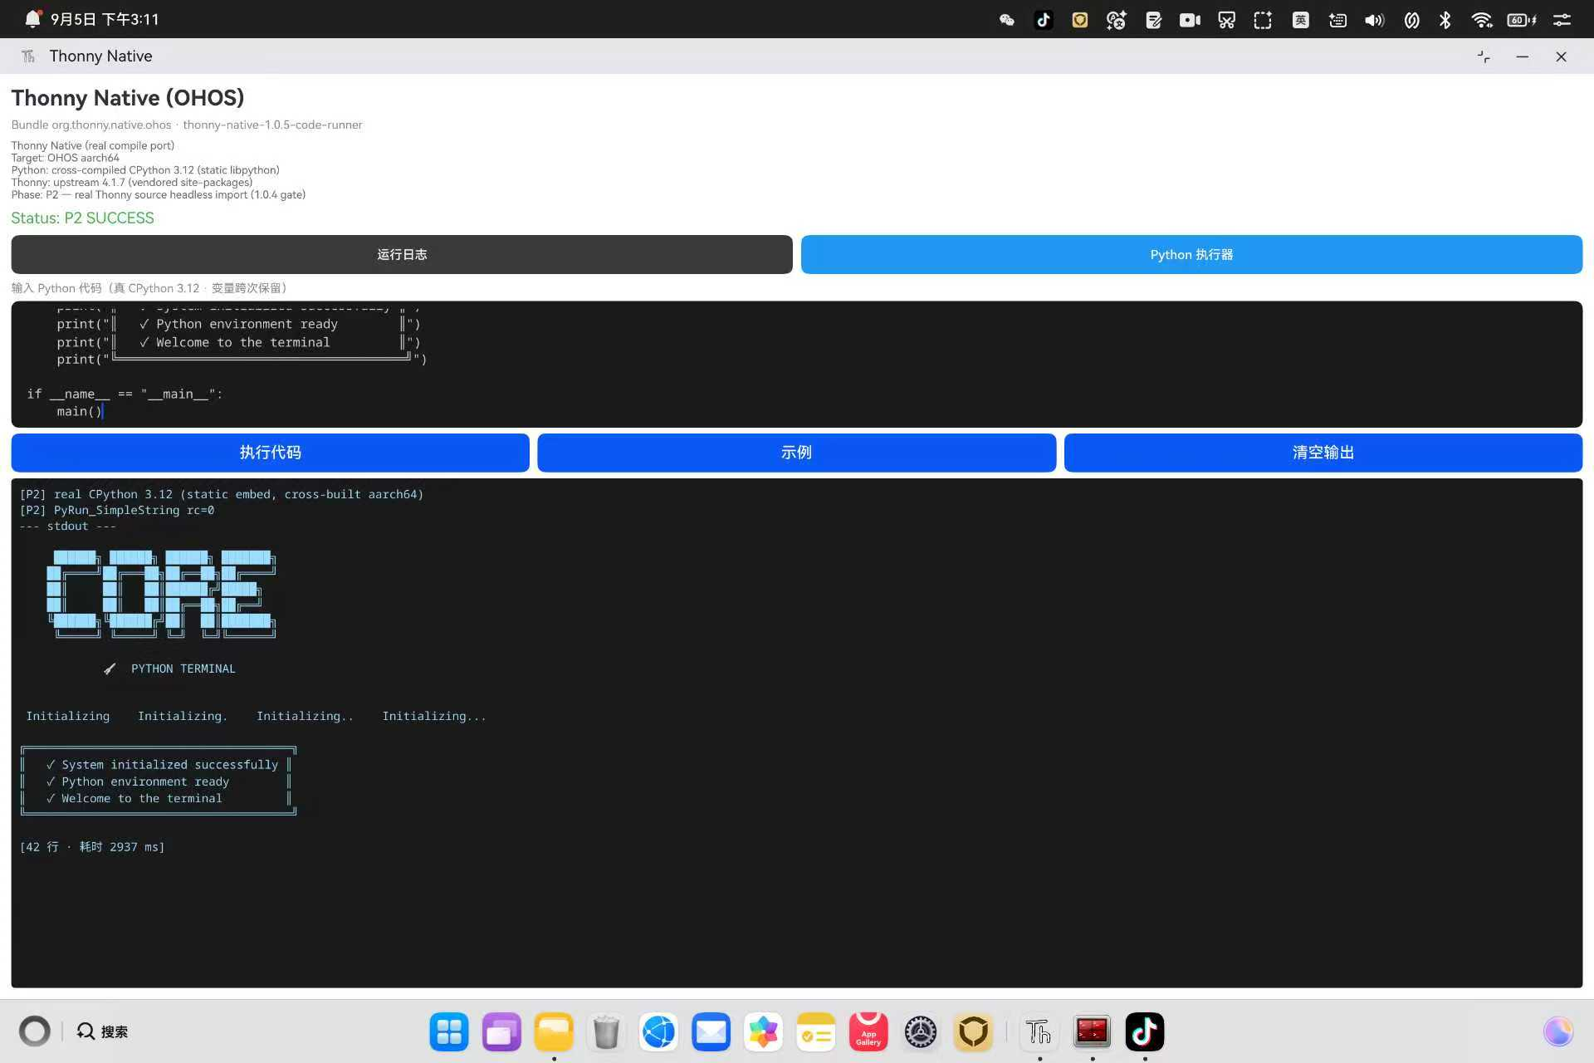Image resolution: width=1594 pixels, height=1063 pixels.
Task: Click the 9月5日 下午3:11 date and time
Action: pos(105,19)
